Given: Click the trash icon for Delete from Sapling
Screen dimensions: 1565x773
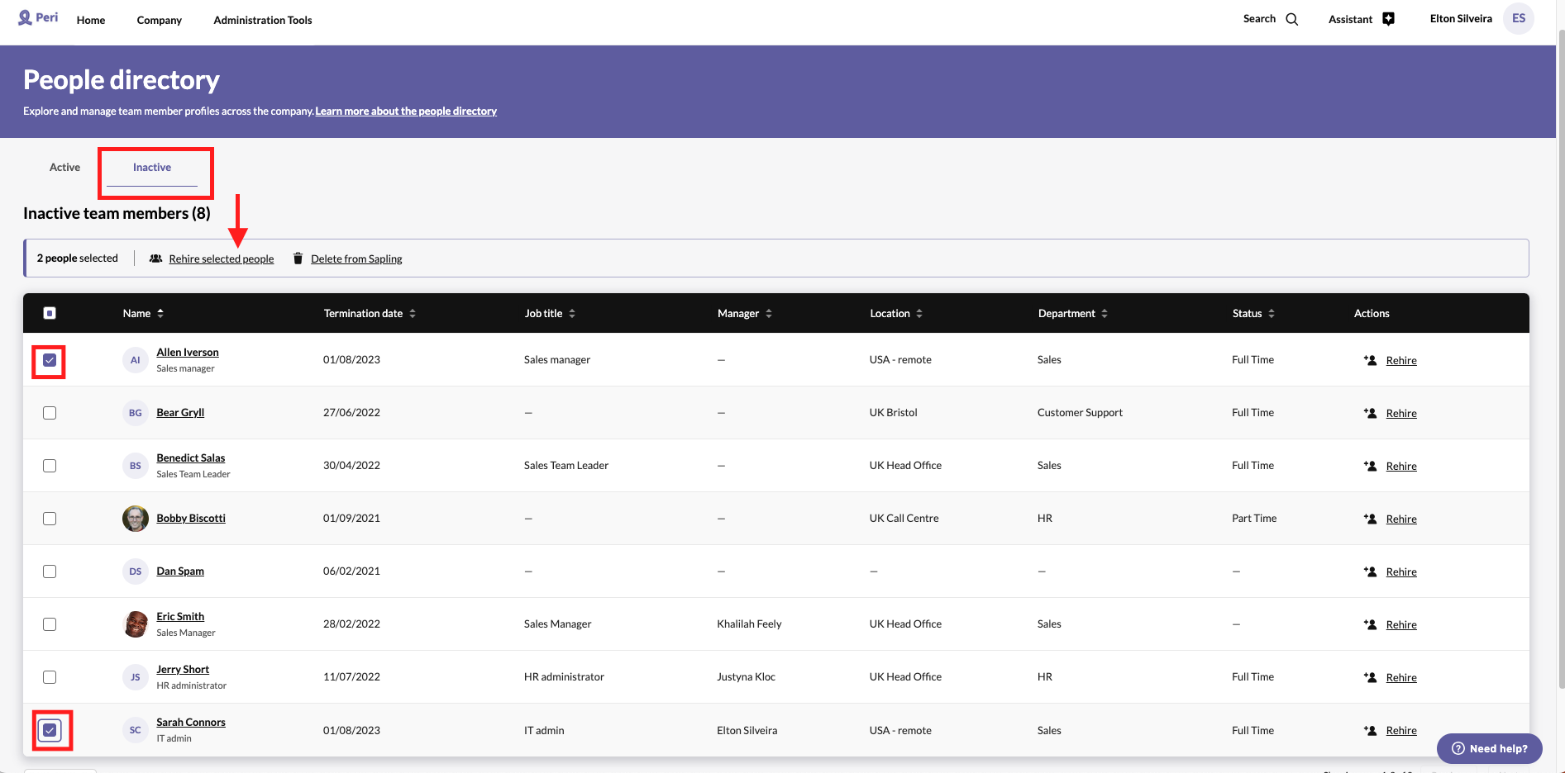Looking at the screenshot, I should click(298, 258).
